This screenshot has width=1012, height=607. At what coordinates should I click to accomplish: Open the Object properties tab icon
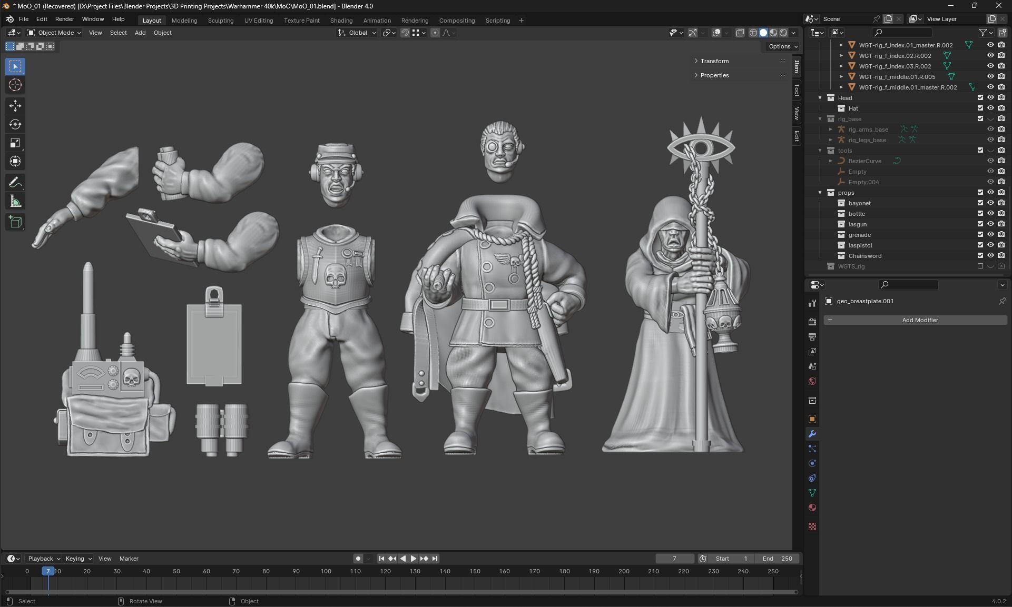[x=812, y=419]
